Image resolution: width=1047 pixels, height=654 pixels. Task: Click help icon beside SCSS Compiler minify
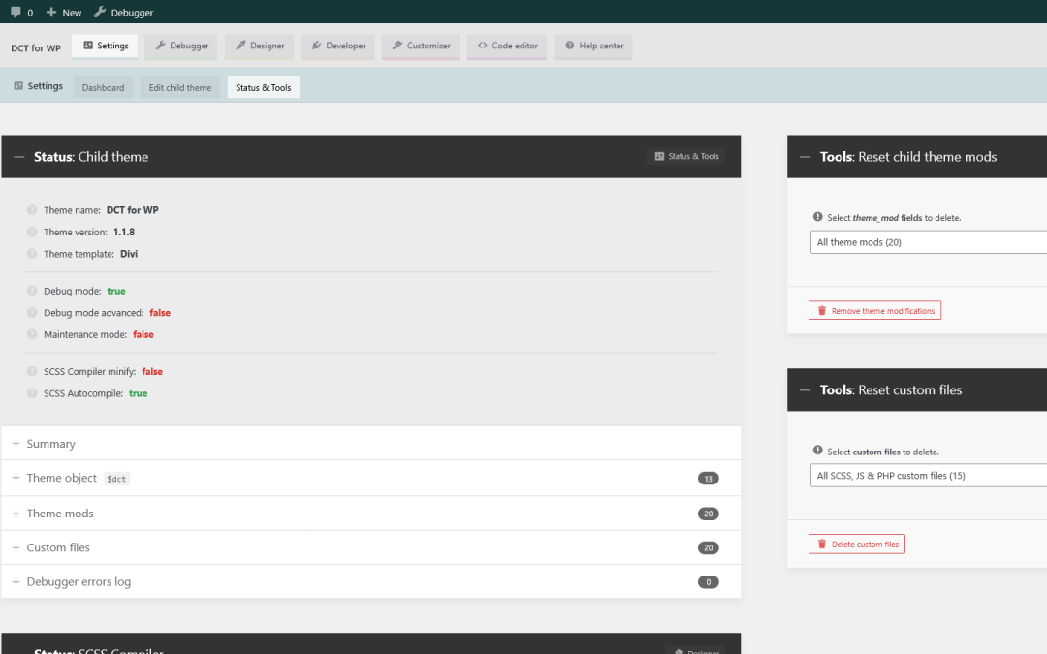(31, 372)
